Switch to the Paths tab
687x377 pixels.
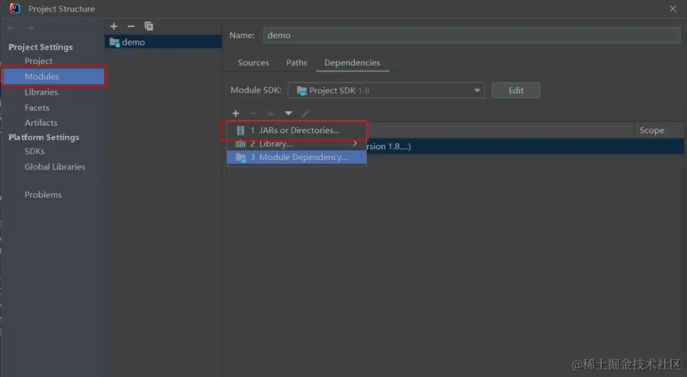(x=297, y=62)
